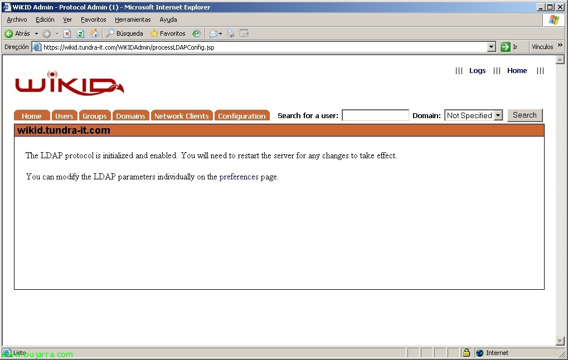Open the Búsqueda search toolbar button
568x360 pixels.
[x=124, y=33]
